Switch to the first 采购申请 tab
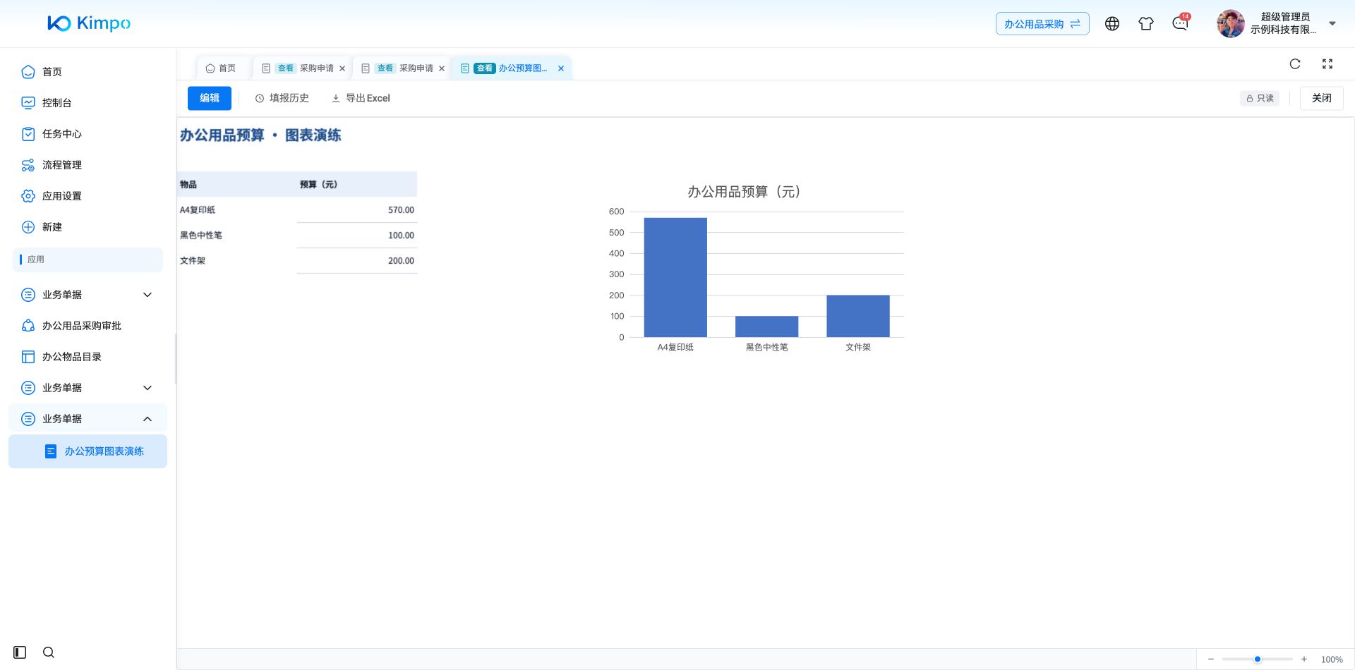Viewport: 1355px width, 670px height. [304, 68]
